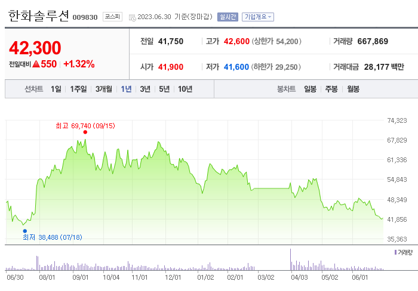This screenshot has height=291, width=418.
Task: Click the red 최고 high point marker
Action: click(x=85, y=132)
